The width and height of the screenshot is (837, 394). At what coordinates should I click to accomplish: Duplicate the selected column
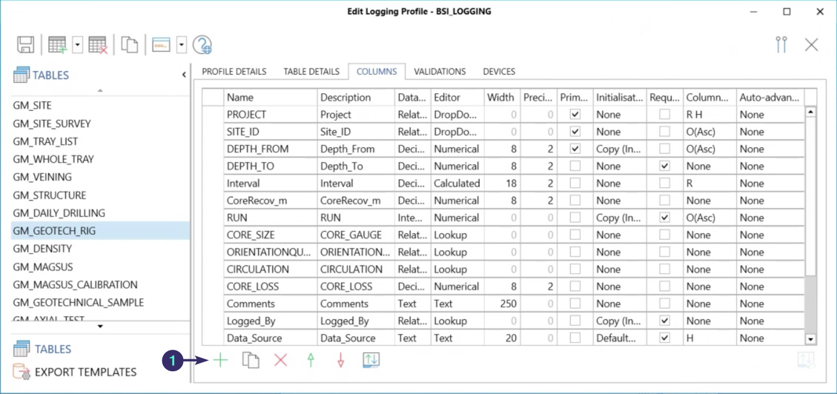click(250, 361)
